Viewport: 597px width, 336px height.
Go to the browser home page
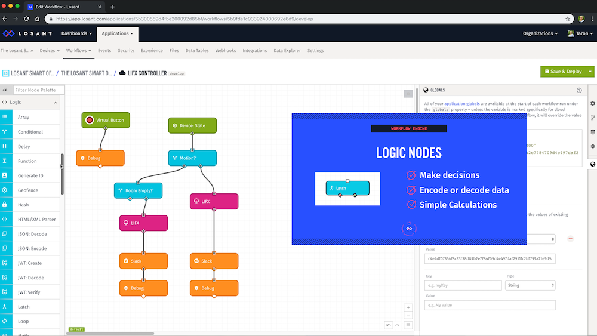coord(37,19)
